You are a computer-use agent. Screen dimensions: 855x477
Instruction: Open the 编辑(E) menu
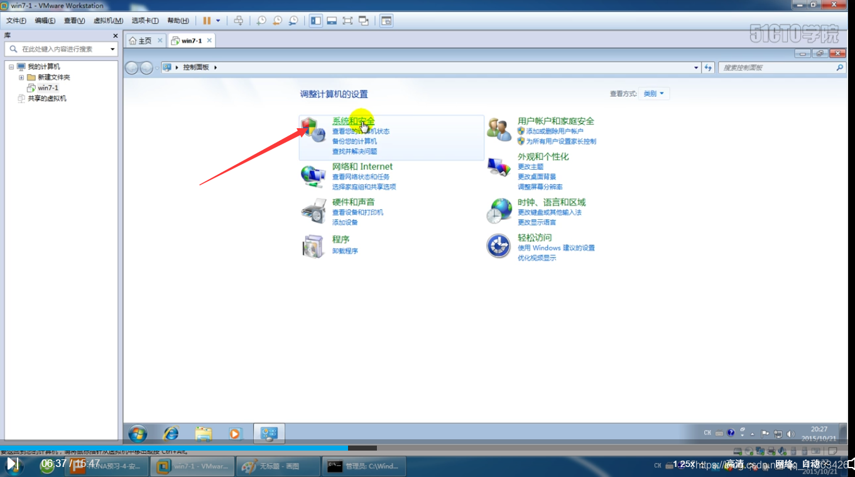[45, 21]
